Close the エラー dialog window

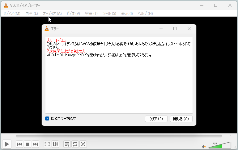point(189,29)
